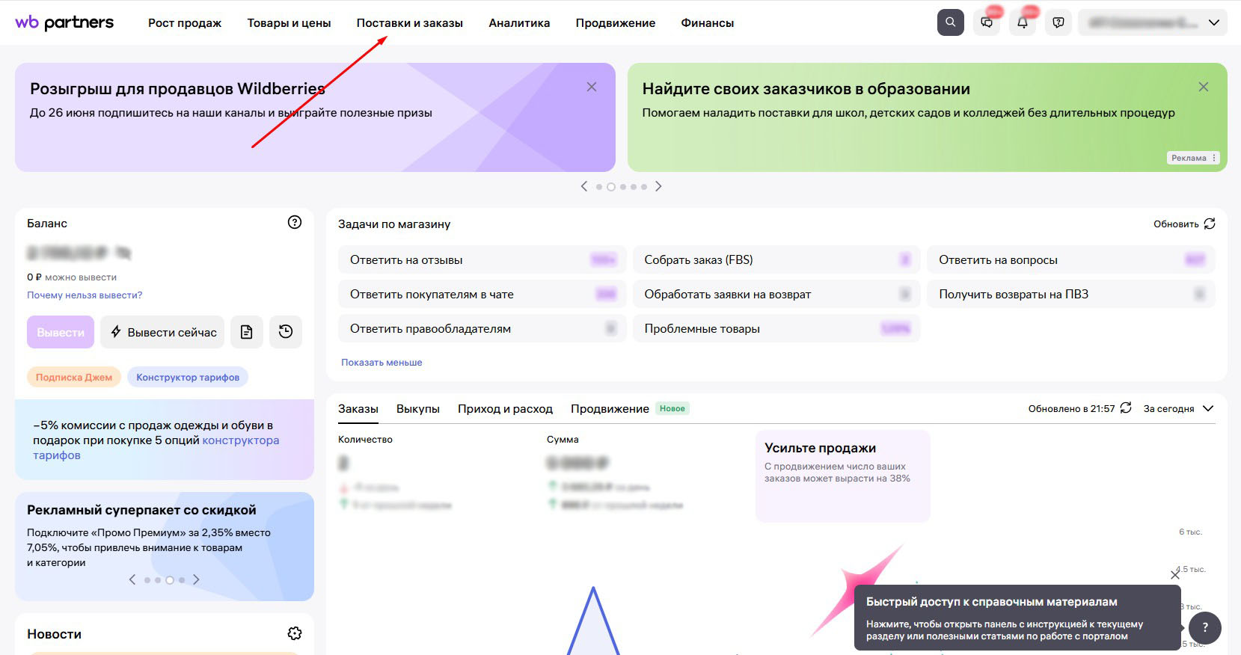Open the Подписка Джем tag
The width and height of the screenshot is (1241, 655).
pyautogui.click(x=74, y=377)
